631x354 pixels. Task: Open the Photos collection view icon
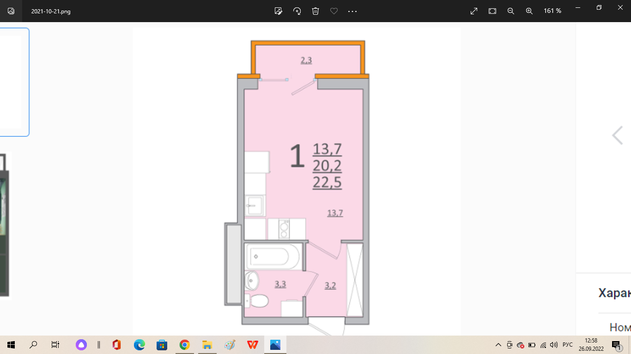(x=11, y=11)
